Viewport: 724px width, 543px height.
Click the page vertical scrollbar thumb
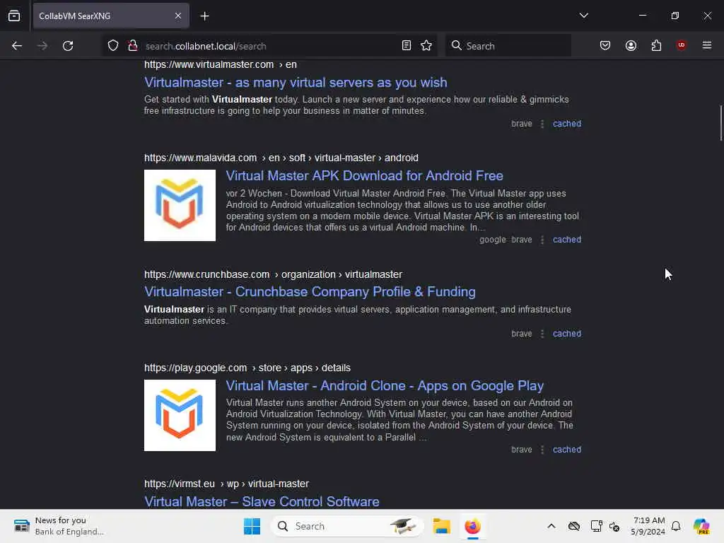(720, 123)
